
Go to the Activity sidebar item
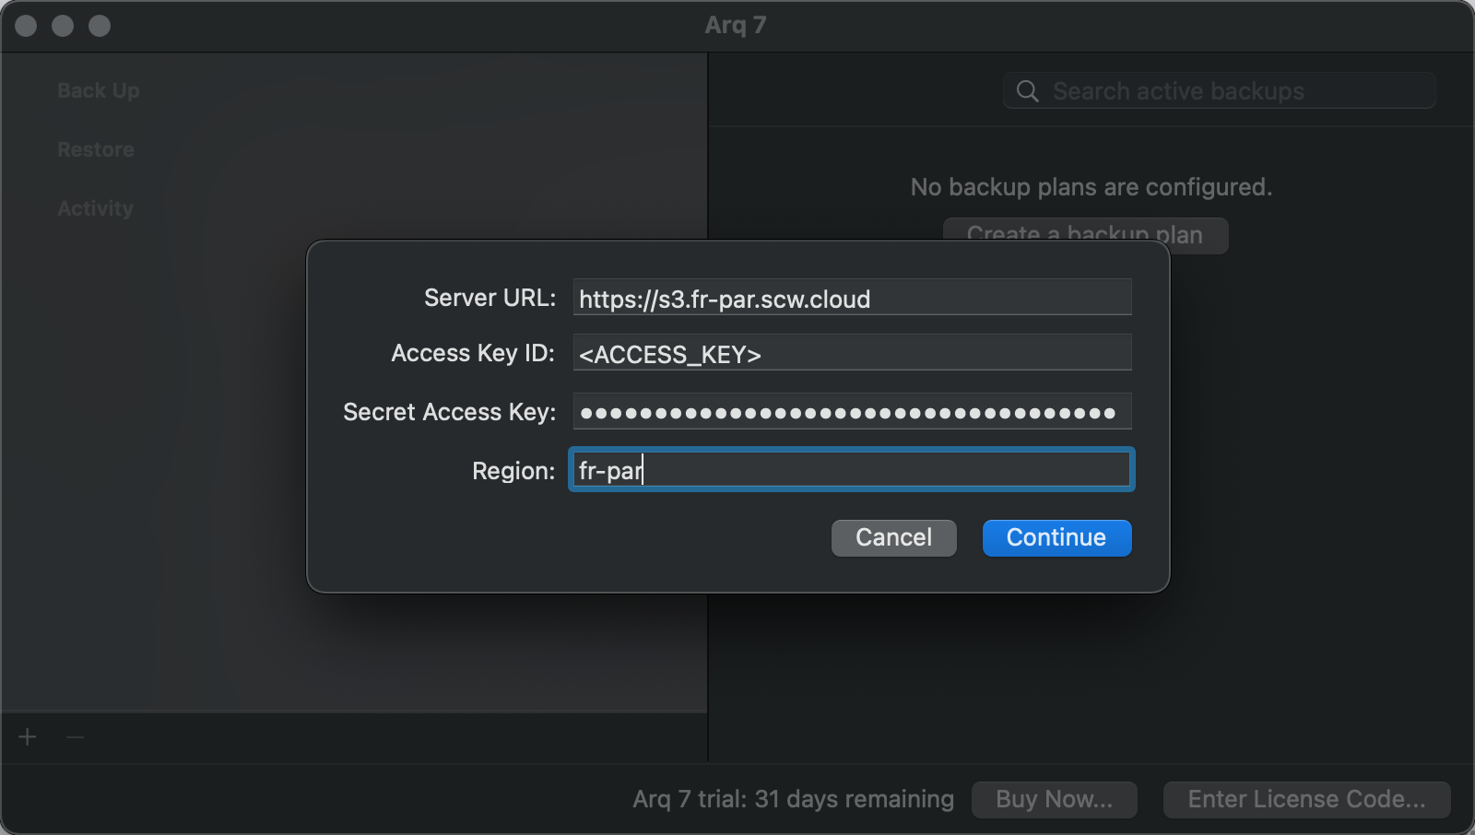pos(95,208)
